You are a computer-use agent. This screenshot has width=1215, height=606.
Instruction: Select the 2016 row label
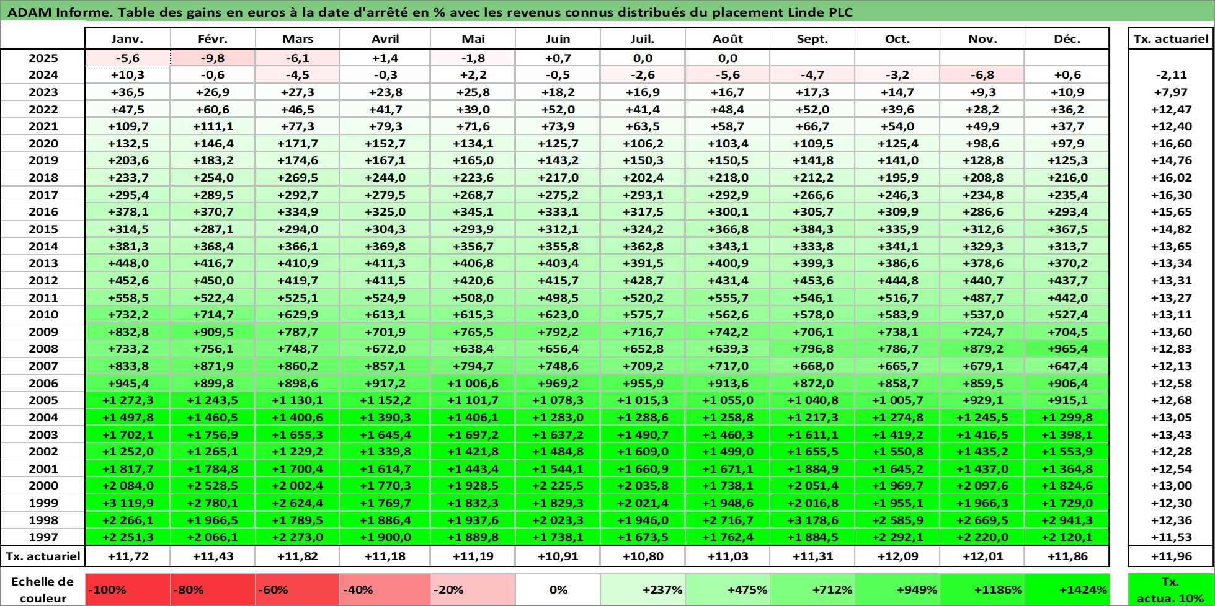(43, 212)
